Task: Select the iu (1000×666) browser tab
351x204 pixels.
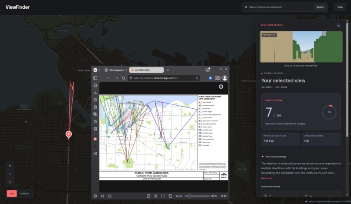Action: click(x=146, y=70)
